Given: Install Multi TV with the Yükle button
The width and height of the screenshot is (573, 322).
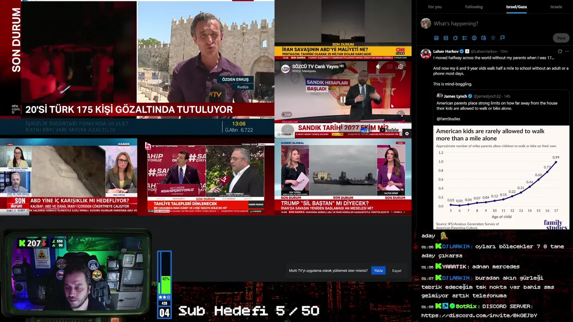Looking at the screenshot, I should 378,271.
